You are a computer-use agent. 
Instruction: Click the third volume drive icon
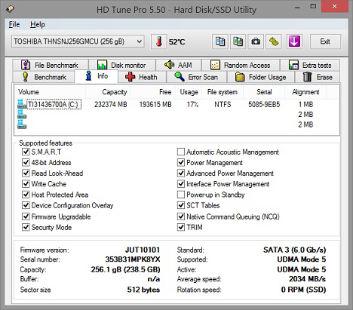click(22, 124)
